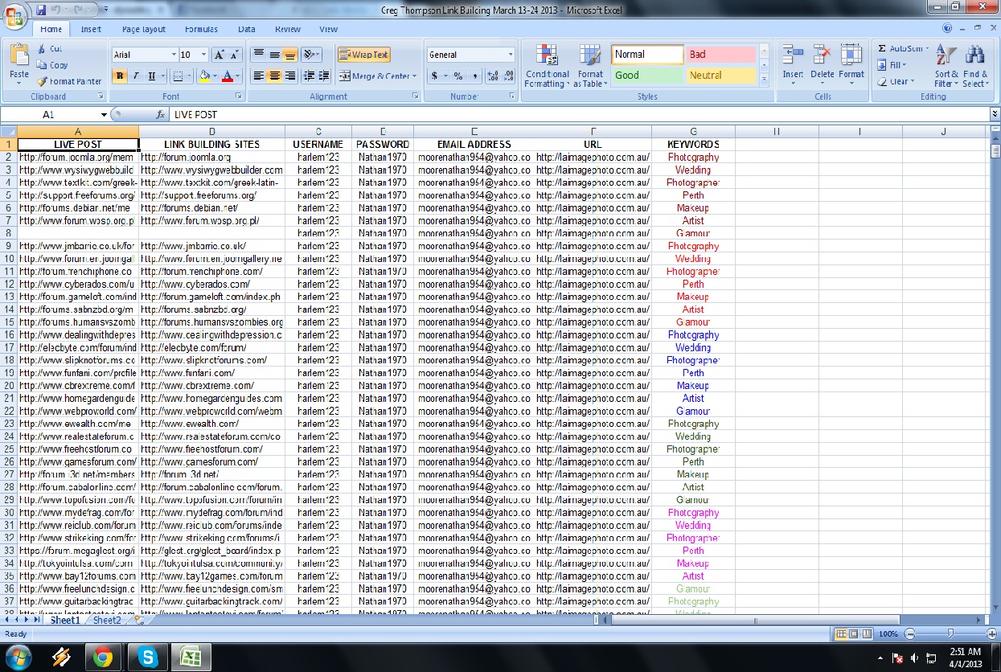
Task: Decrease indent in Alignment group
Action: tap(309, 76)
